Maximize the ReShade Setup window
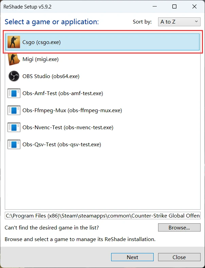 click(174, 6)
